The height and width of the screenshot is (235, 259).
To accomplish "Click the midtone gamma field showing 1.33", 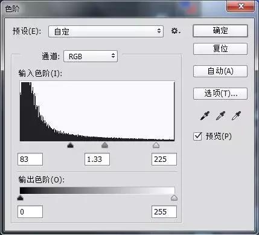I will pyautogui.click(x=97, y=159).
